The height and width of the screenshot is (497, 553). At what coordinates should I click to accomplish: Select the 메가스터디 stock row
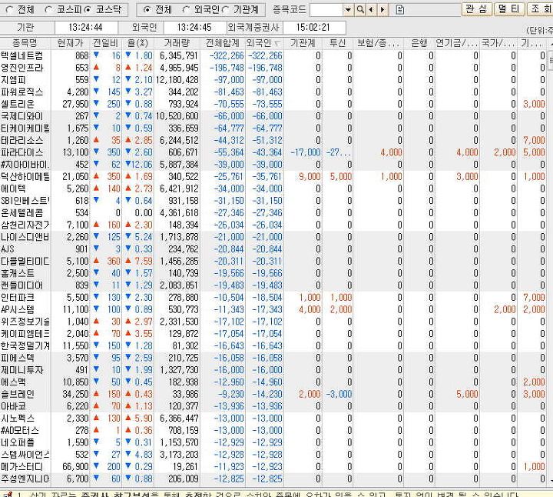[273, 467]
